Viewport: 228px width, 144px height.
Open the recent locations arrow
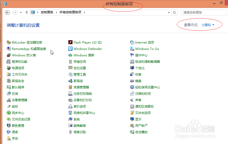21,13
